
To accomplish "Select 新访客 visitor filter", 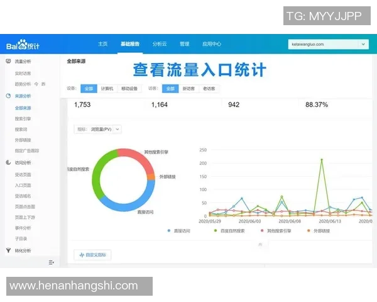I will 188,89.
